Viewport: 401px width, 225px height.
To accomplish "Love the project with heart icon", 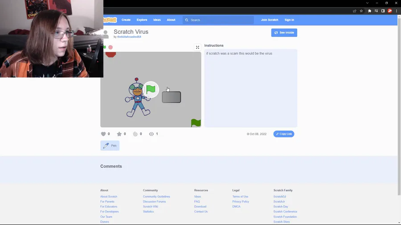I will click(103, 134).
